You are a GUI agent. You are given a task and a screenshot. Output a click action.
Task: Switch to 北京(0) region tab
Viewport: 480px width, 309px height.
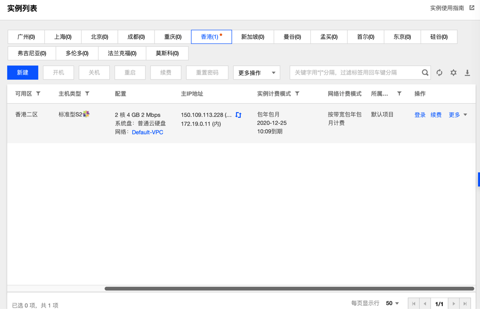click(99, 37)
